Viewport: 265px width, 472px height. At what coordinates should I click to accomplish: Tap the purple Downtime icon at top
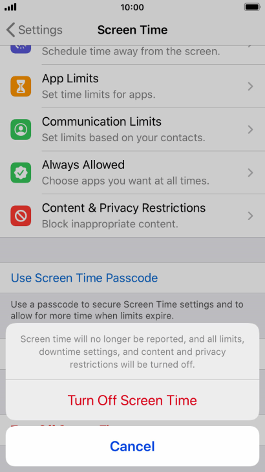(21, 49)
